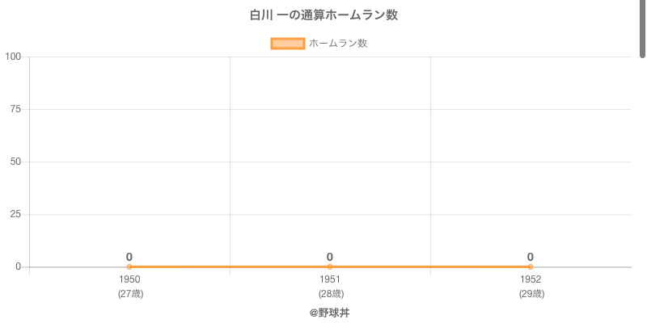Click the 50 y-axis tick label
Viewport: 647px width, 323px height.
point(15,161)
